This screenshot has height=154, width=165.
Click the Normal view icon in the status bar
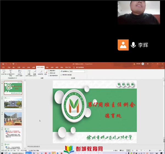(x=128, y=150)
